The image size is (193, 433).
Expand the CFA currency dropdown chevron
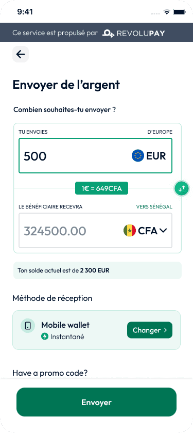(x=163, y=231)
